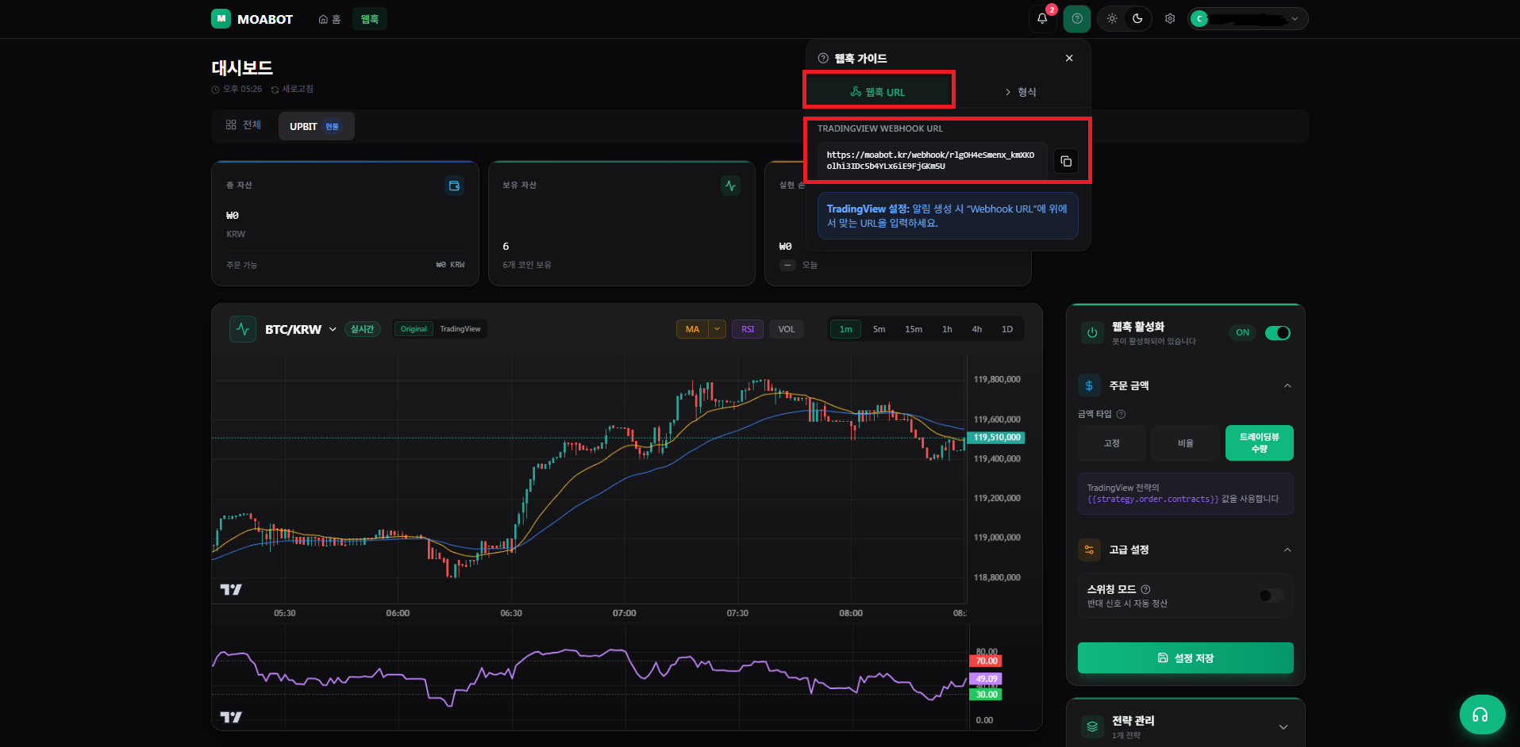Collapse the 고급 설정 section
The height and width of the screenshot is (747, 1520).
pos(1287,550)
